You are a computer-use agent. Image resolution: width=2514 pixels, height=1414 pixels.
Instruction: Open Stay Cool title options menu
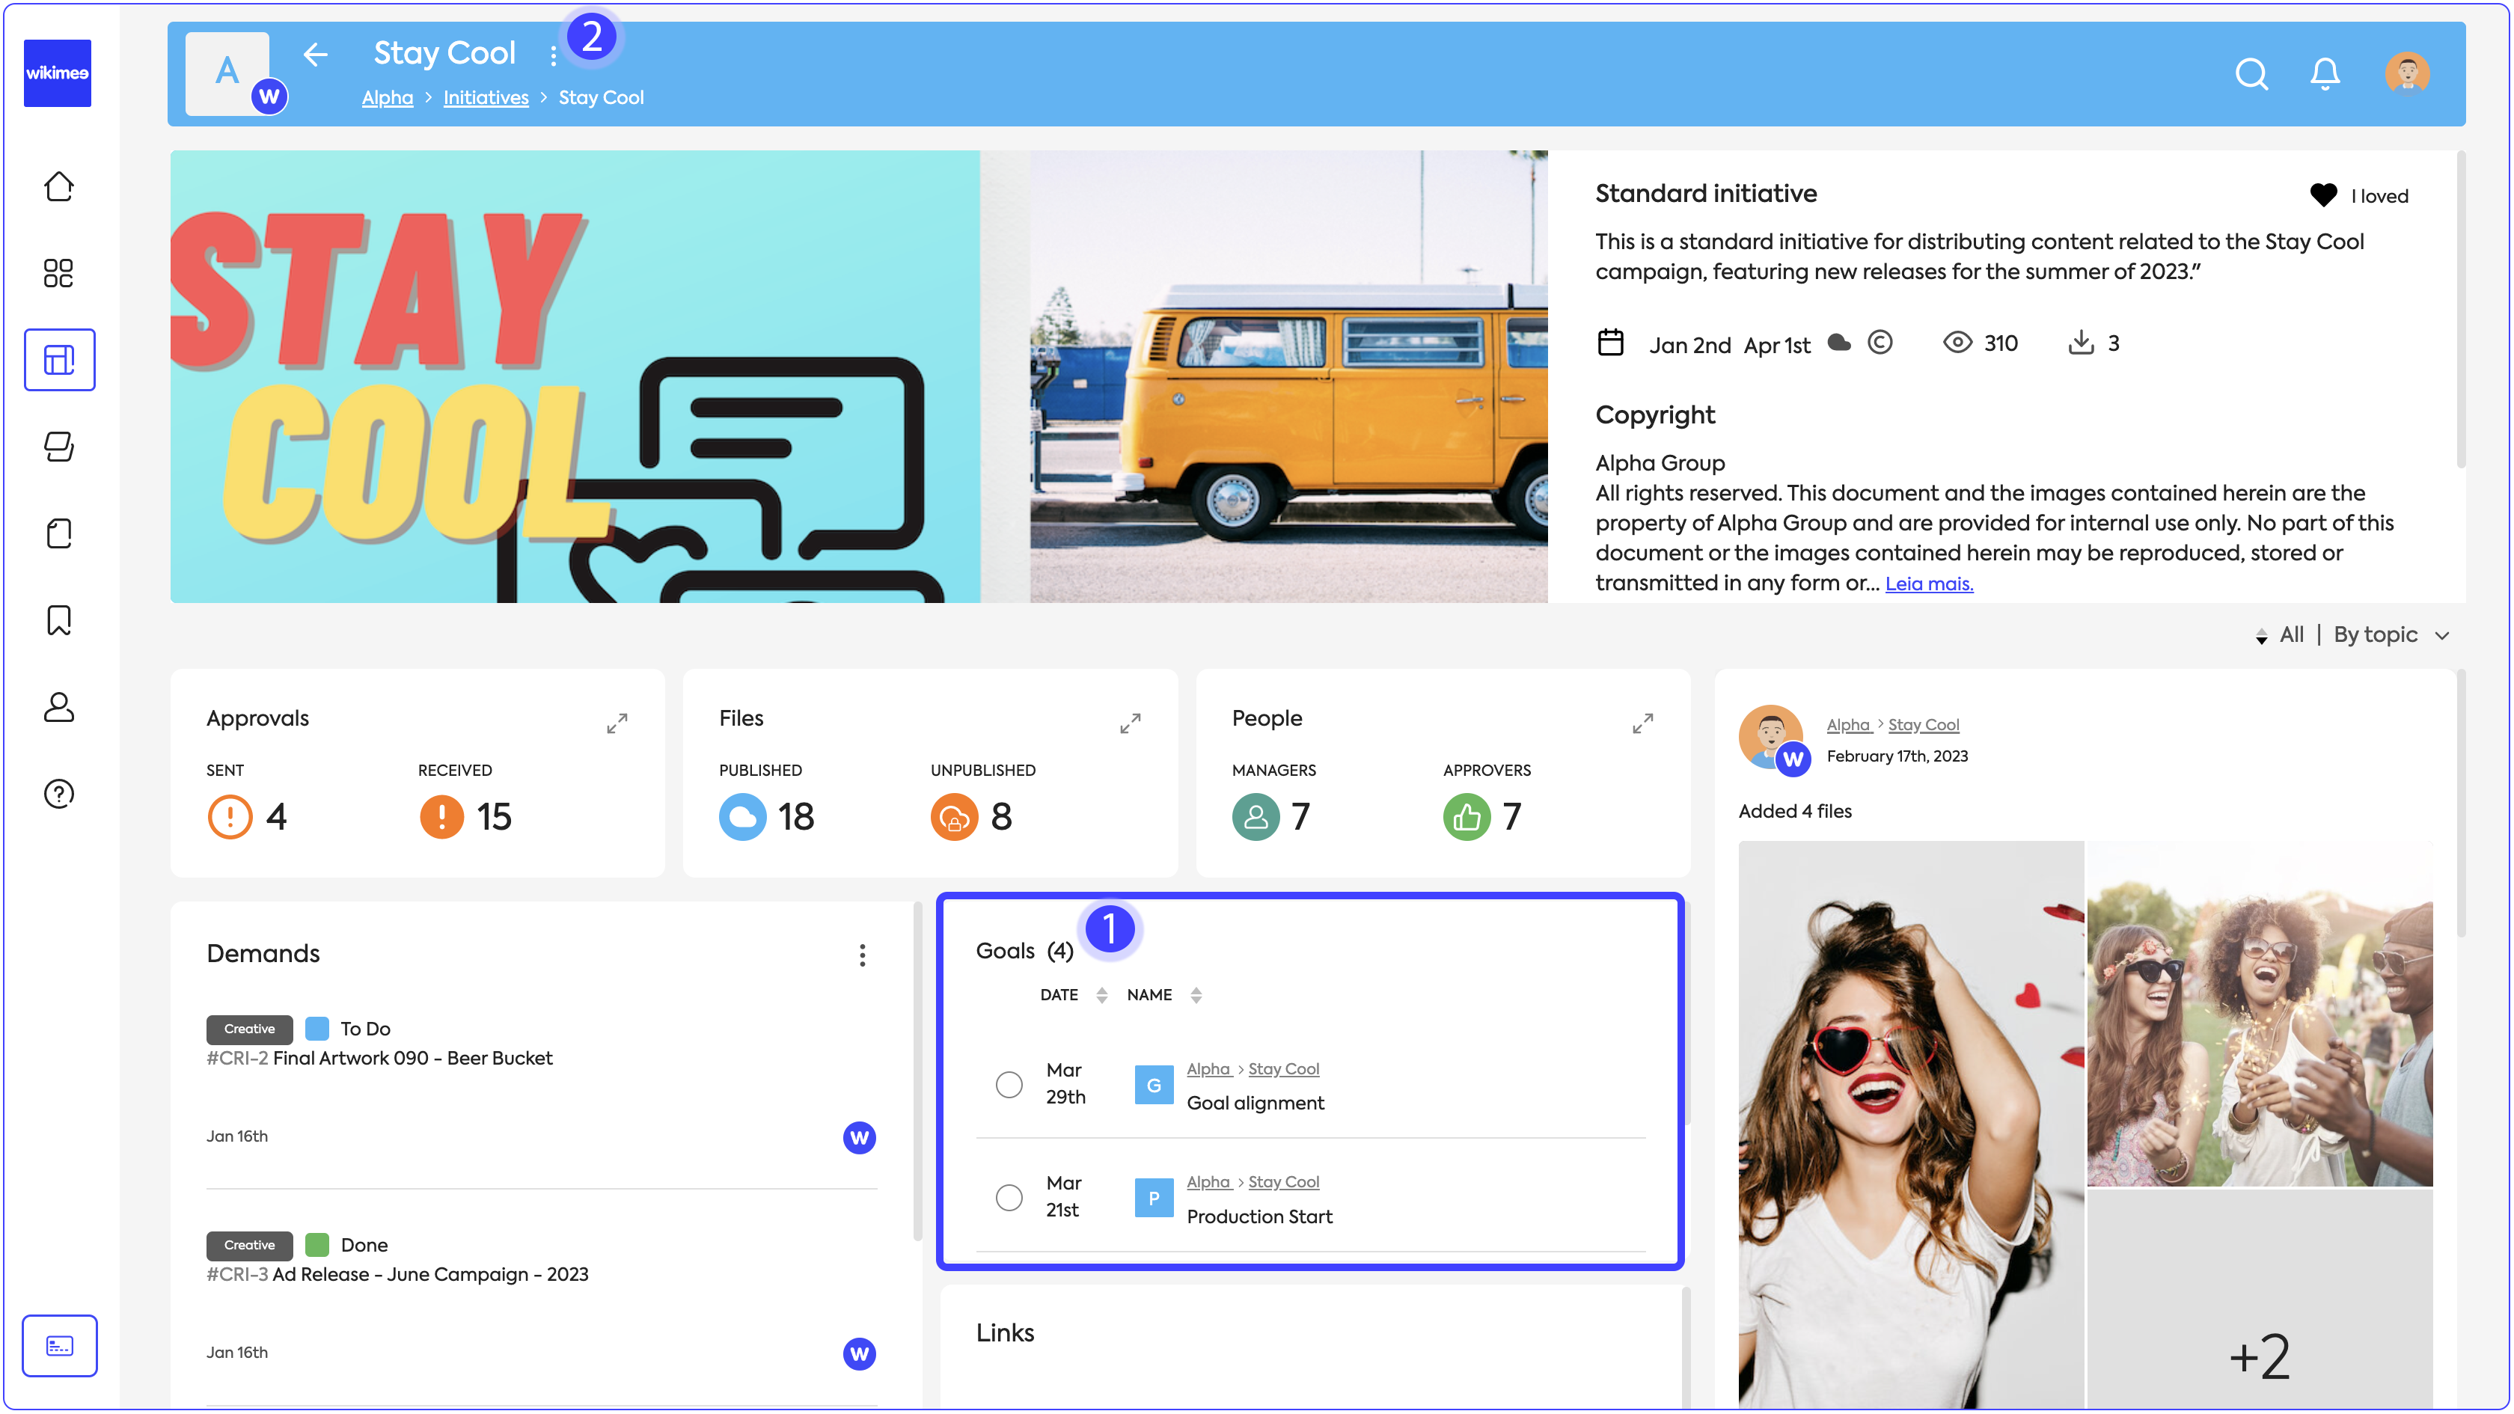(554, 57)
